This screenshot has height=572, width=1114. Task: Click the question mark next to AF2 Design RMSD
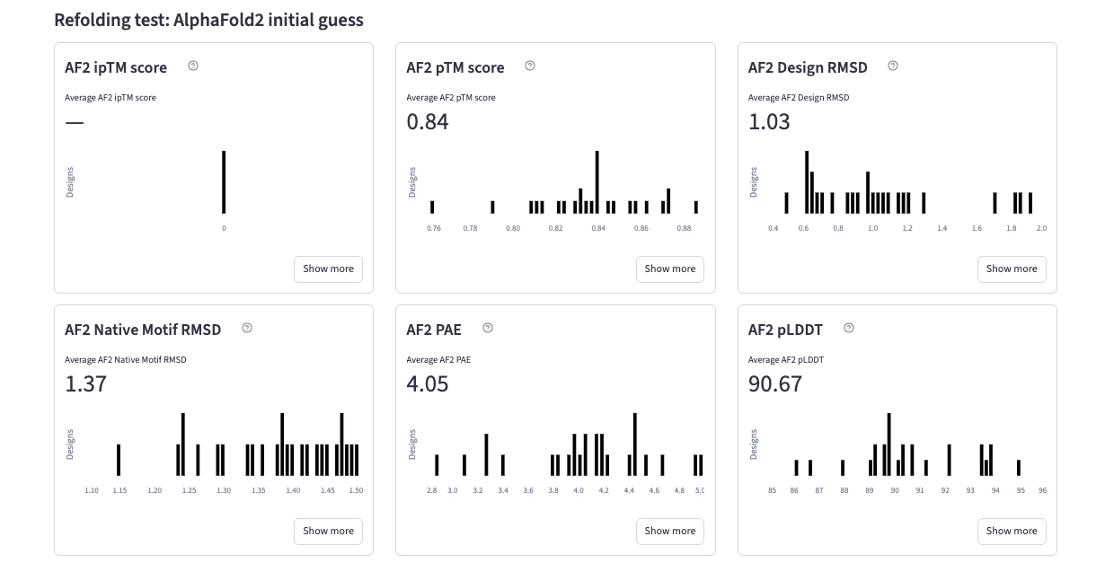coord(892,66)
